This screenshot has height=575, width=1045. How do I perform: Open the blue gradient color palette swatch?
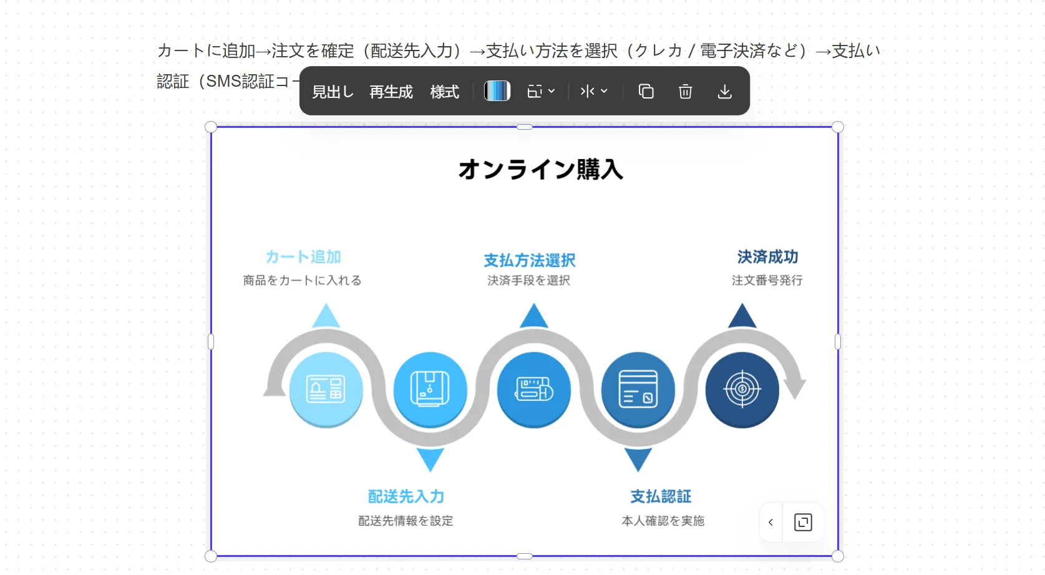pos(497,91)
